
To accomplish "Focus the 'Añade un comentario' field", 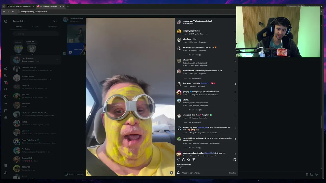I will tap(205, 173).
